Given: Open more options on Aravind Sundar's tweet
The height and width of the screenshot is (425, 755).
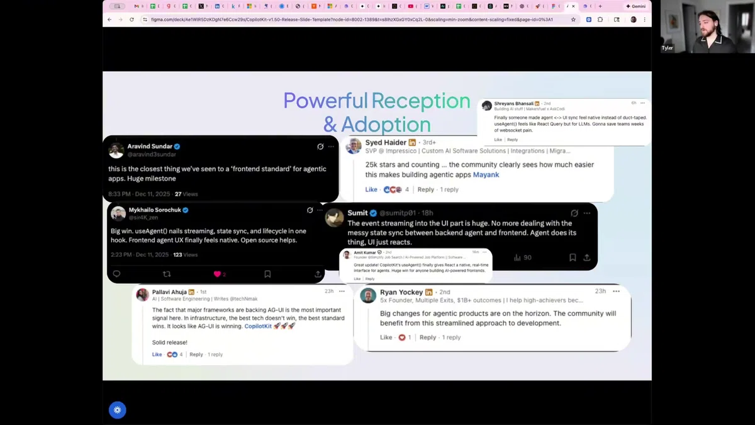Looking at the screenshot, I should tap(331, 147).
